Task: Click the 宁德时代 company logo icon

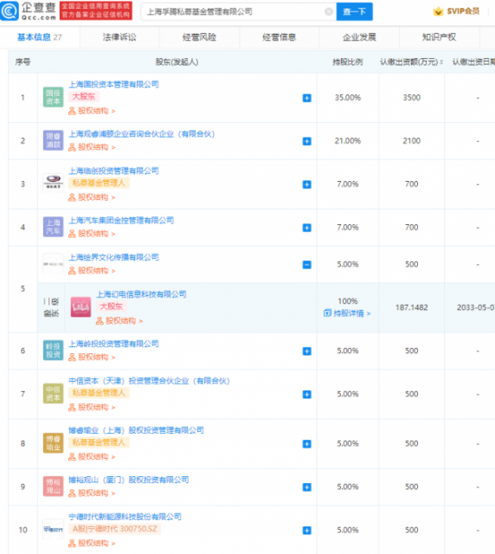Action: coord(53,529)
